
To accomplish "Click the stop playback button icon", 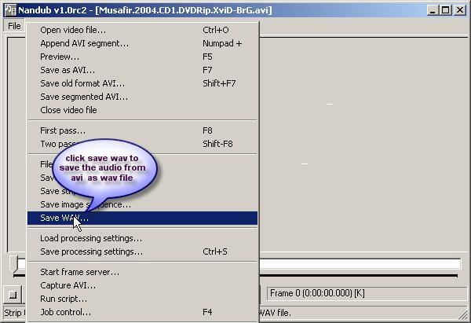I will click(x=13, y=294).
